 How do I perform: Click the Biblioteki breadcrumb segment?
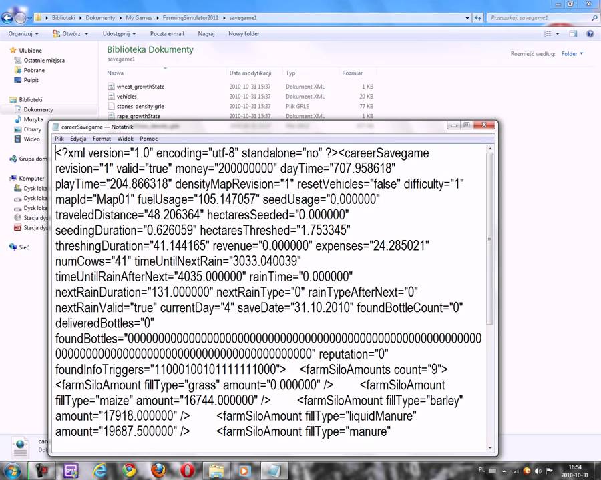(63, 17)
